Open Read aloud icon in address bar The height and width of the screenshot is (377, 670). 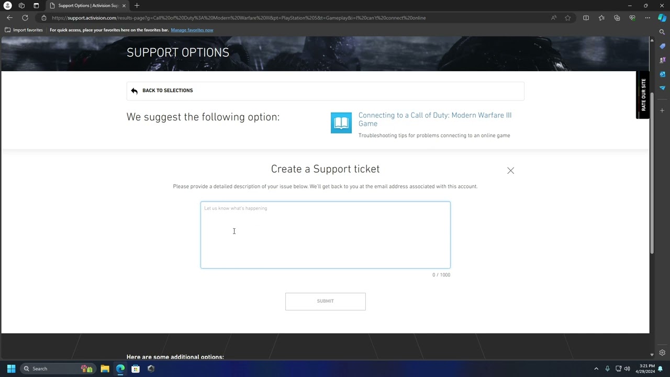click(554, 18)
